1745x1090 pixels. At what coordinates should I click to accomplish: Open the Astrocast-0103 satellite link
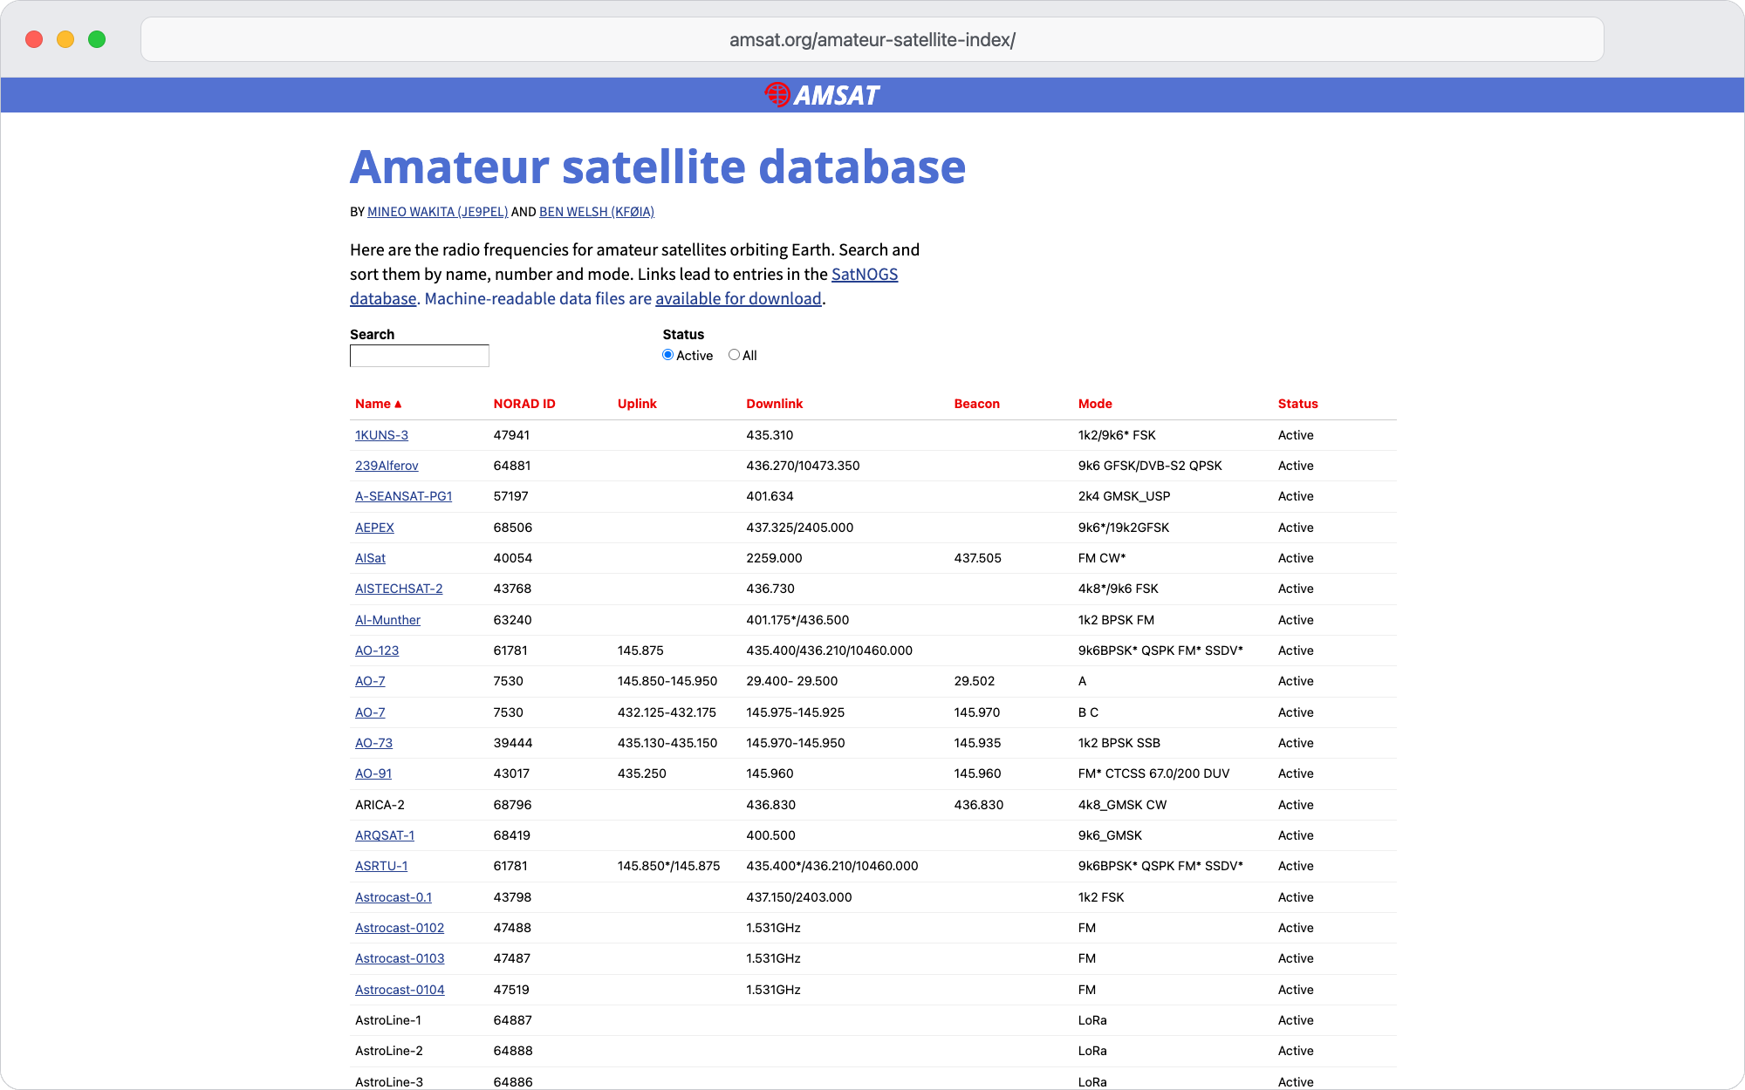pos(400,958)
